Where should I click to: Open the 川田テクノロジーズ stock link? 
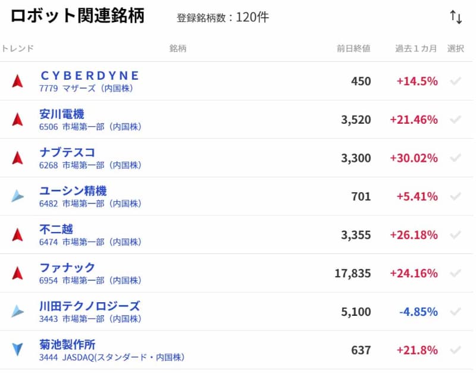click(90, 306)
